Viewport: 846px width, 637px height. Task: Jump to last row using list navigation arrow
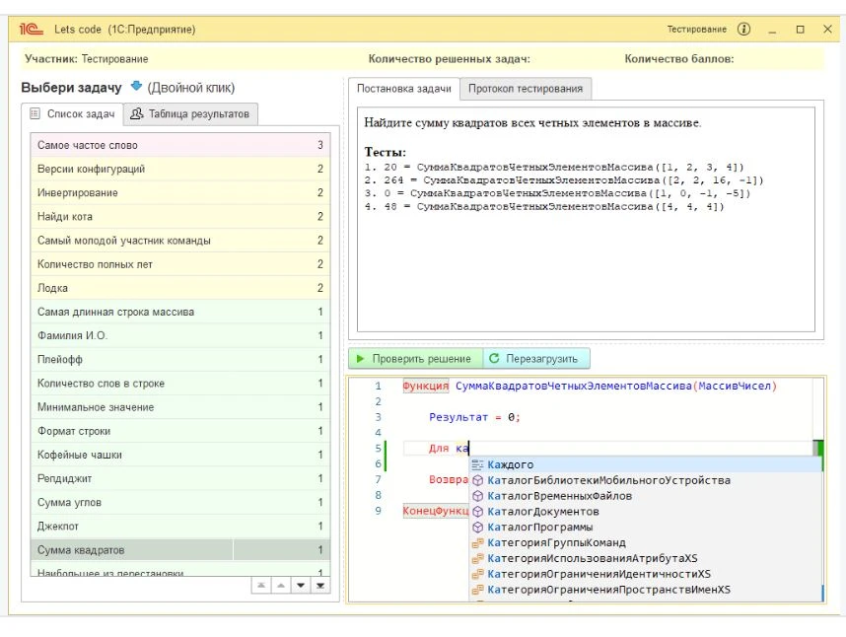(x=320, y=586)
